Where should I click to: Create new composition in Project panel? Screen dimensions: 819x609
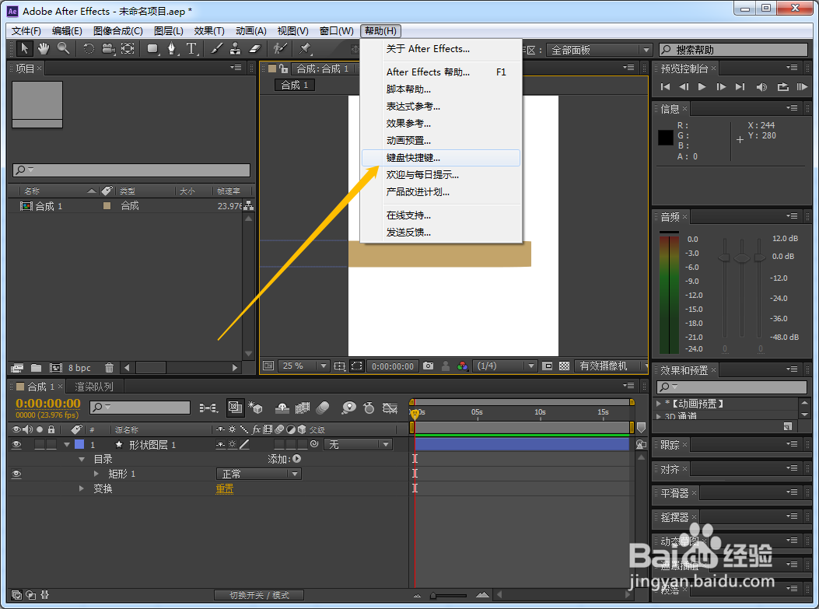point(55,368)
